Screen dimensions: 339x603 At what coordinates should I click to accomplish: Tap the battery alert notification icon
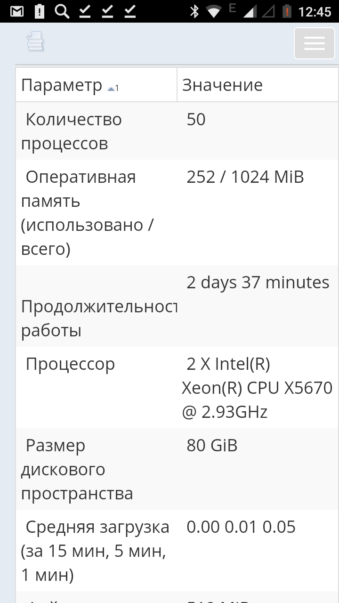[x=40, y=11]
